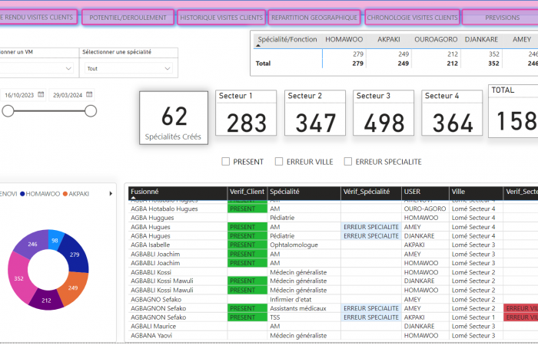Screen dimensions: 538x345
Task: Go to the PREVISIONS page button
Action: pos(503,18)
